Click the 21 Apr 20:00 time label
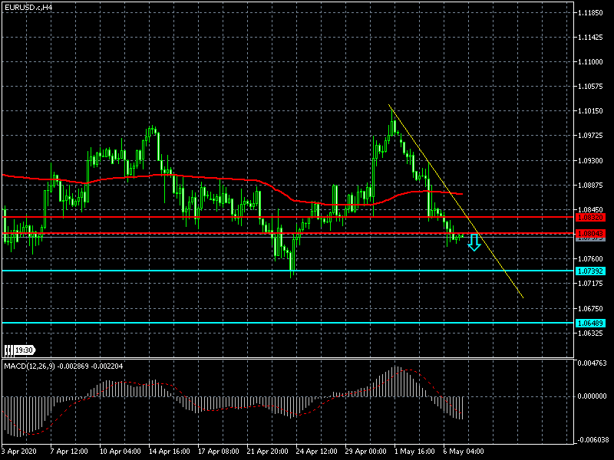This screenshot has height=460, width=614. click(267, 452)
